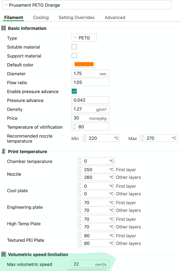Increase Temperature of vitrification with up arrow
Image resolution: width=181 pixels, height=271 pixels.
tap(74, 125)
